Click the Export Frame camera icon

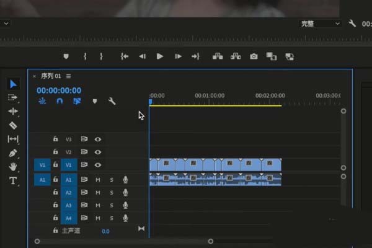tap(254, 56)
